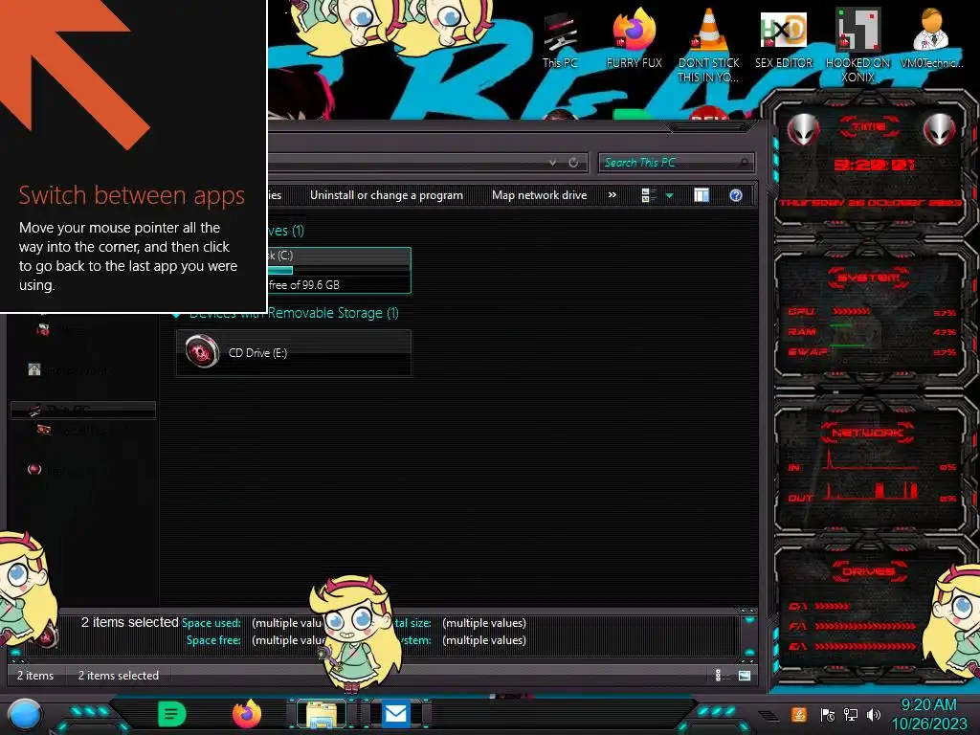Click the "2 items" status bar count

point(35,675)
